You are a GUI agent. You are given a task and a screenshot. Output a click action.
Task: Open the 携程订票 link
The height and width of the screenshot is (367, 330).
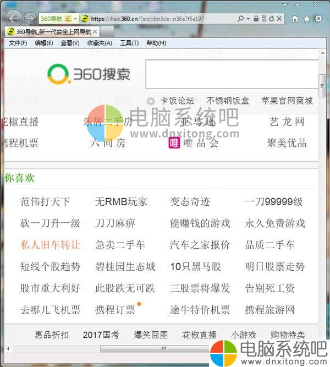(x=115, y=310)
